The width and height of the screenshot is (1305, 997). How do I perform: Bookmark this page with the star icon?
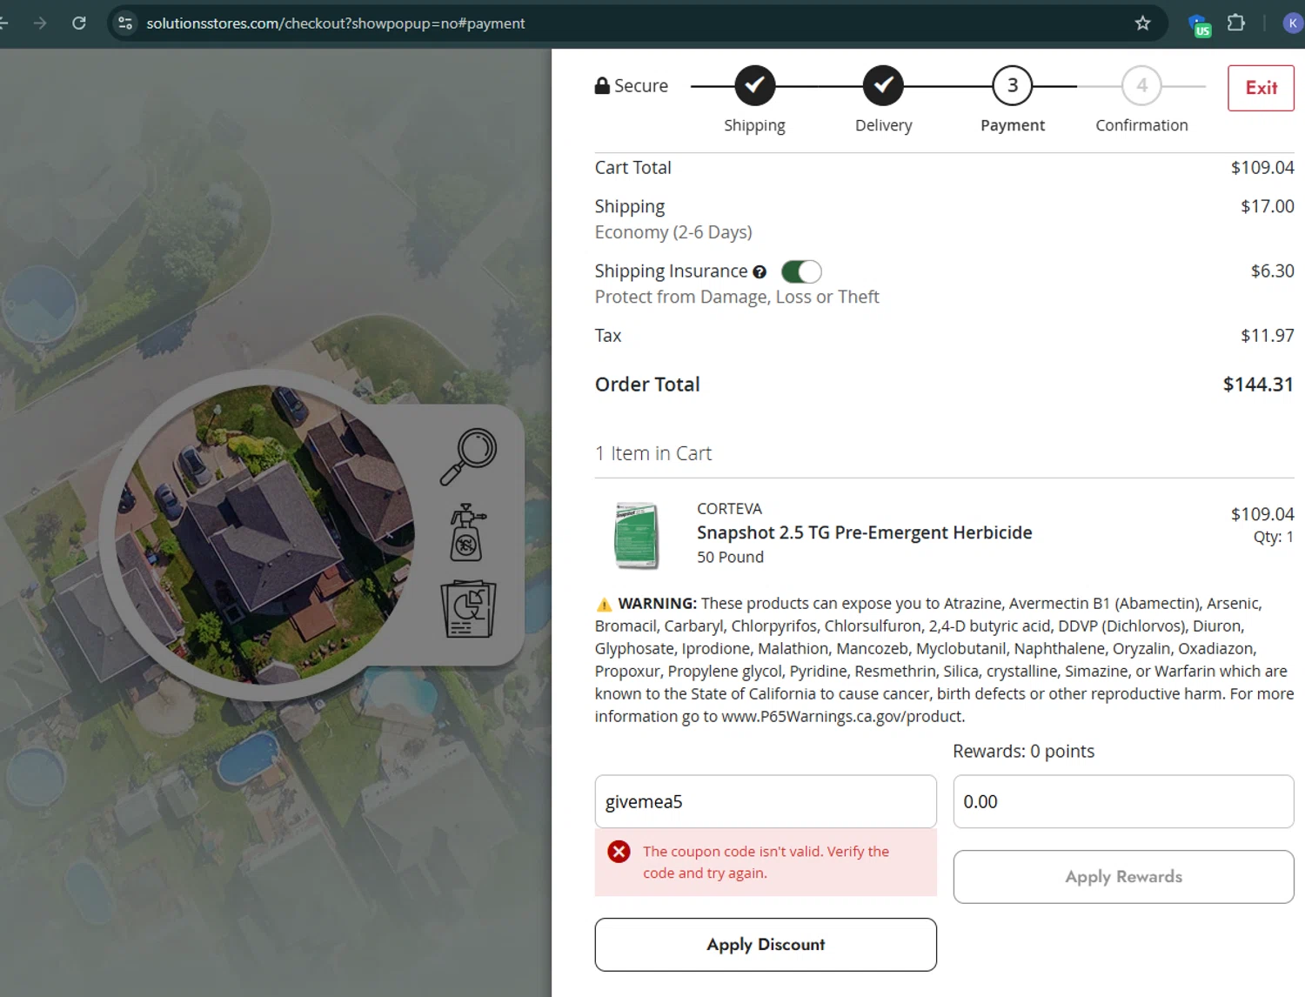(1143, 23)
